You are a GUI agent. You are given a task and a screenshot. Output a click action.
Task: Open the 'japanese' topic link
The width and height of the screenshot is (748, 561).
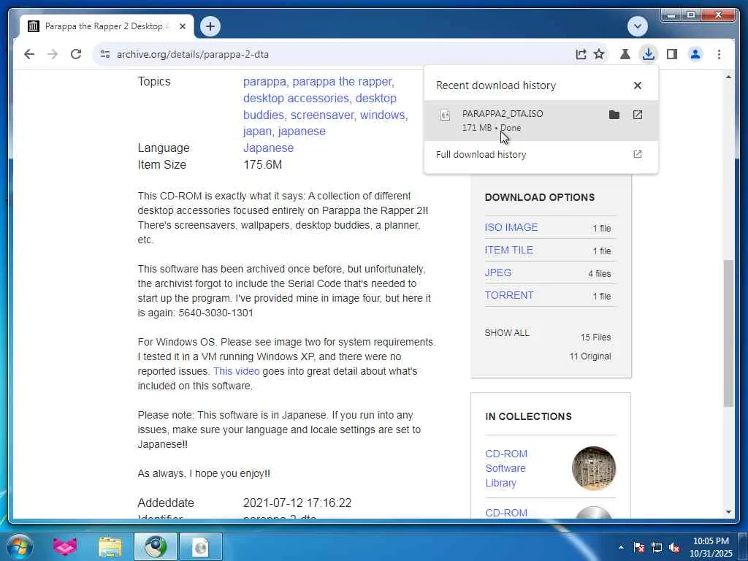coord(302,131)
